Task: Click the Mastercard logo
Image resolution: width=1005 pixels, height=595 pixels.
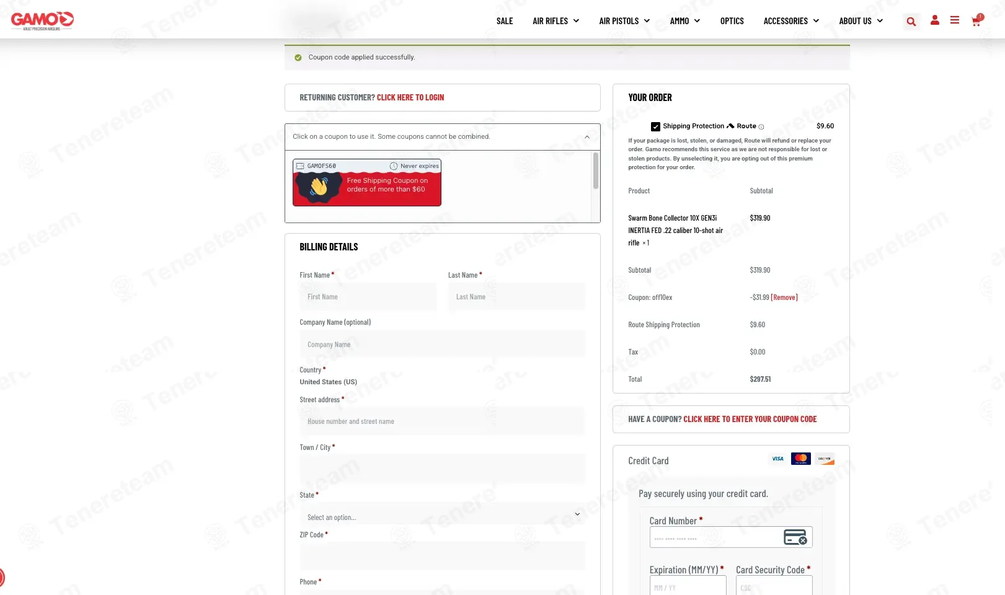Action: (x=801, y=459)
